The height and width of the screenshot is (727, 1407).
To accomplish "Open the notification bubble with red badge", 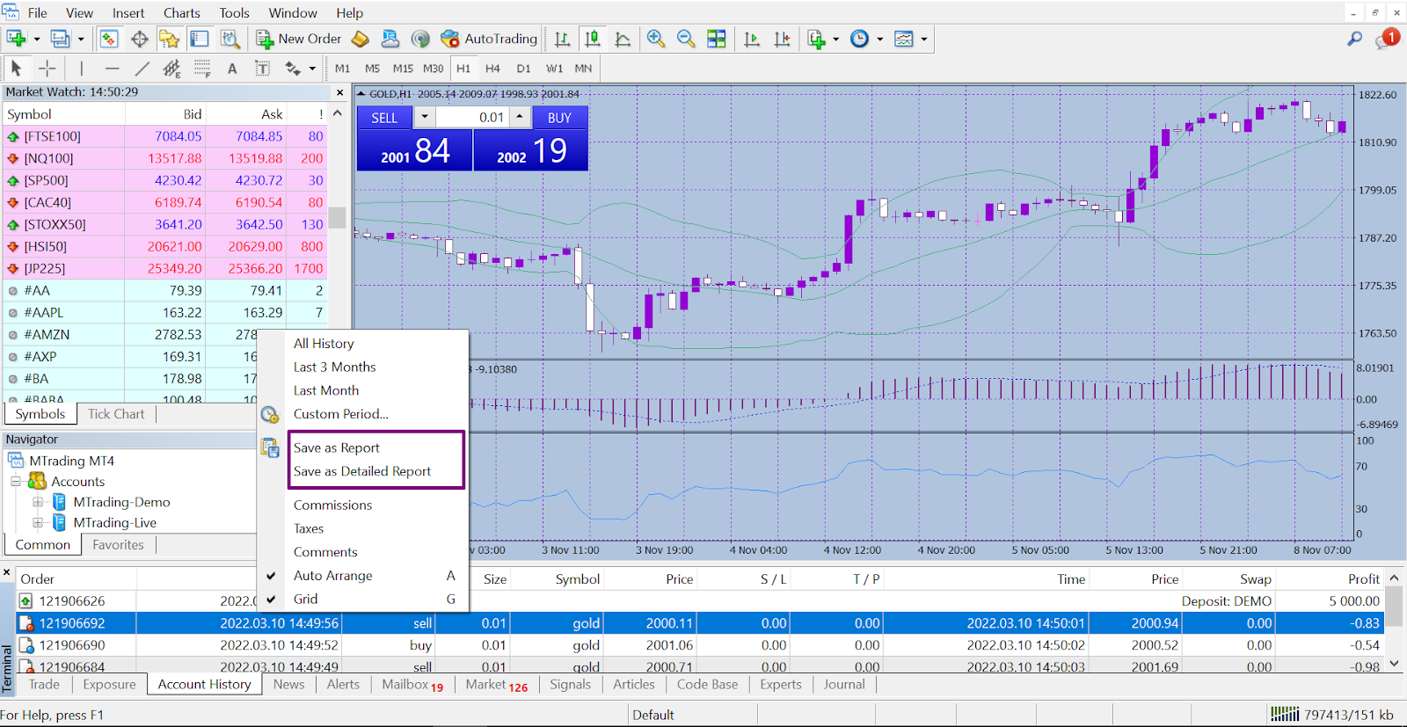I will pos(1387,39).
